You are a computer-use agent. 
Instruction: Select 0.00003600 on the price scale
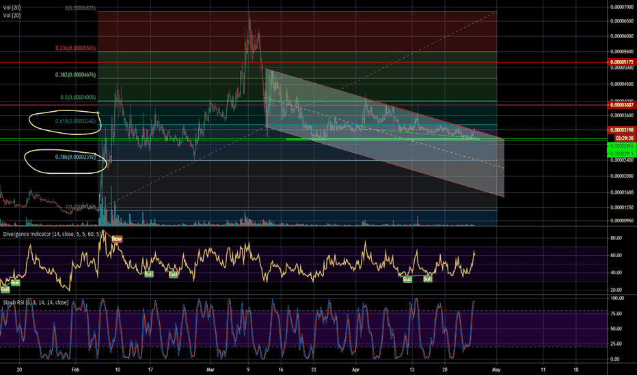click(x=621, y=115)
